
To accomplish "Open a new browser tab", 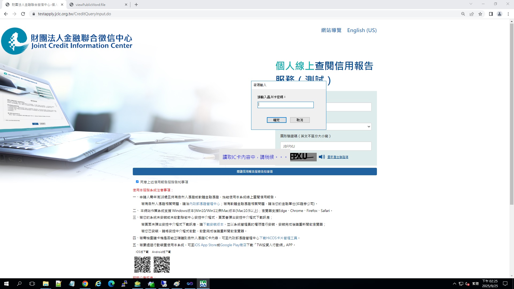I will pyautogui.click(x=136, y=5).
